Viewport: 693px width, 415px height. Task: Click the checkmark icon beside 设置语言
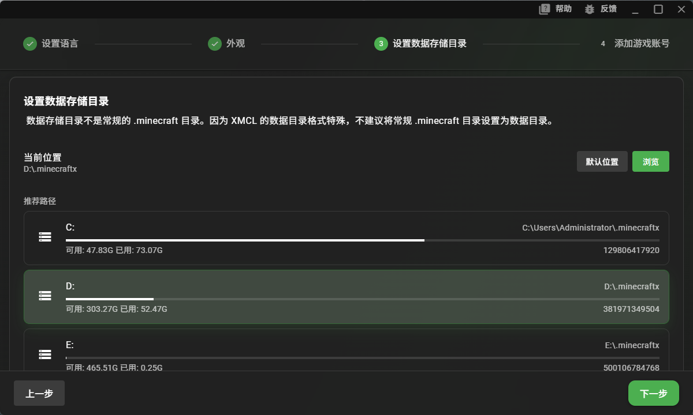click(x=30, y=44)
